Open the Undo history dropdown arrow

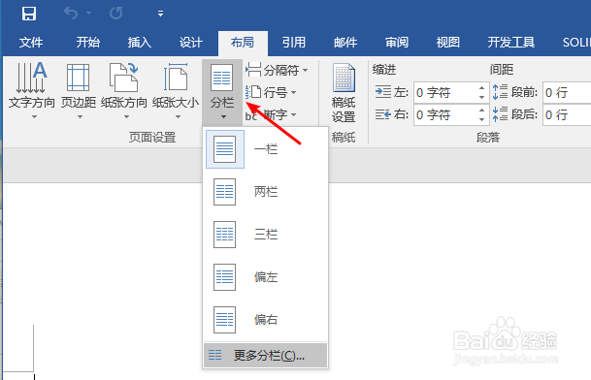[89, 14]
